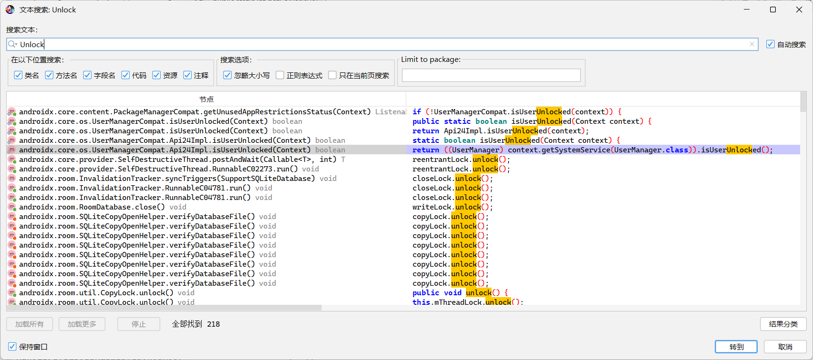Image resolution: width=813 pixels, height=360 pixels.
Task: Click the 全部找到 218 result count
Action: pyautogui.click(x=196, y=324)
